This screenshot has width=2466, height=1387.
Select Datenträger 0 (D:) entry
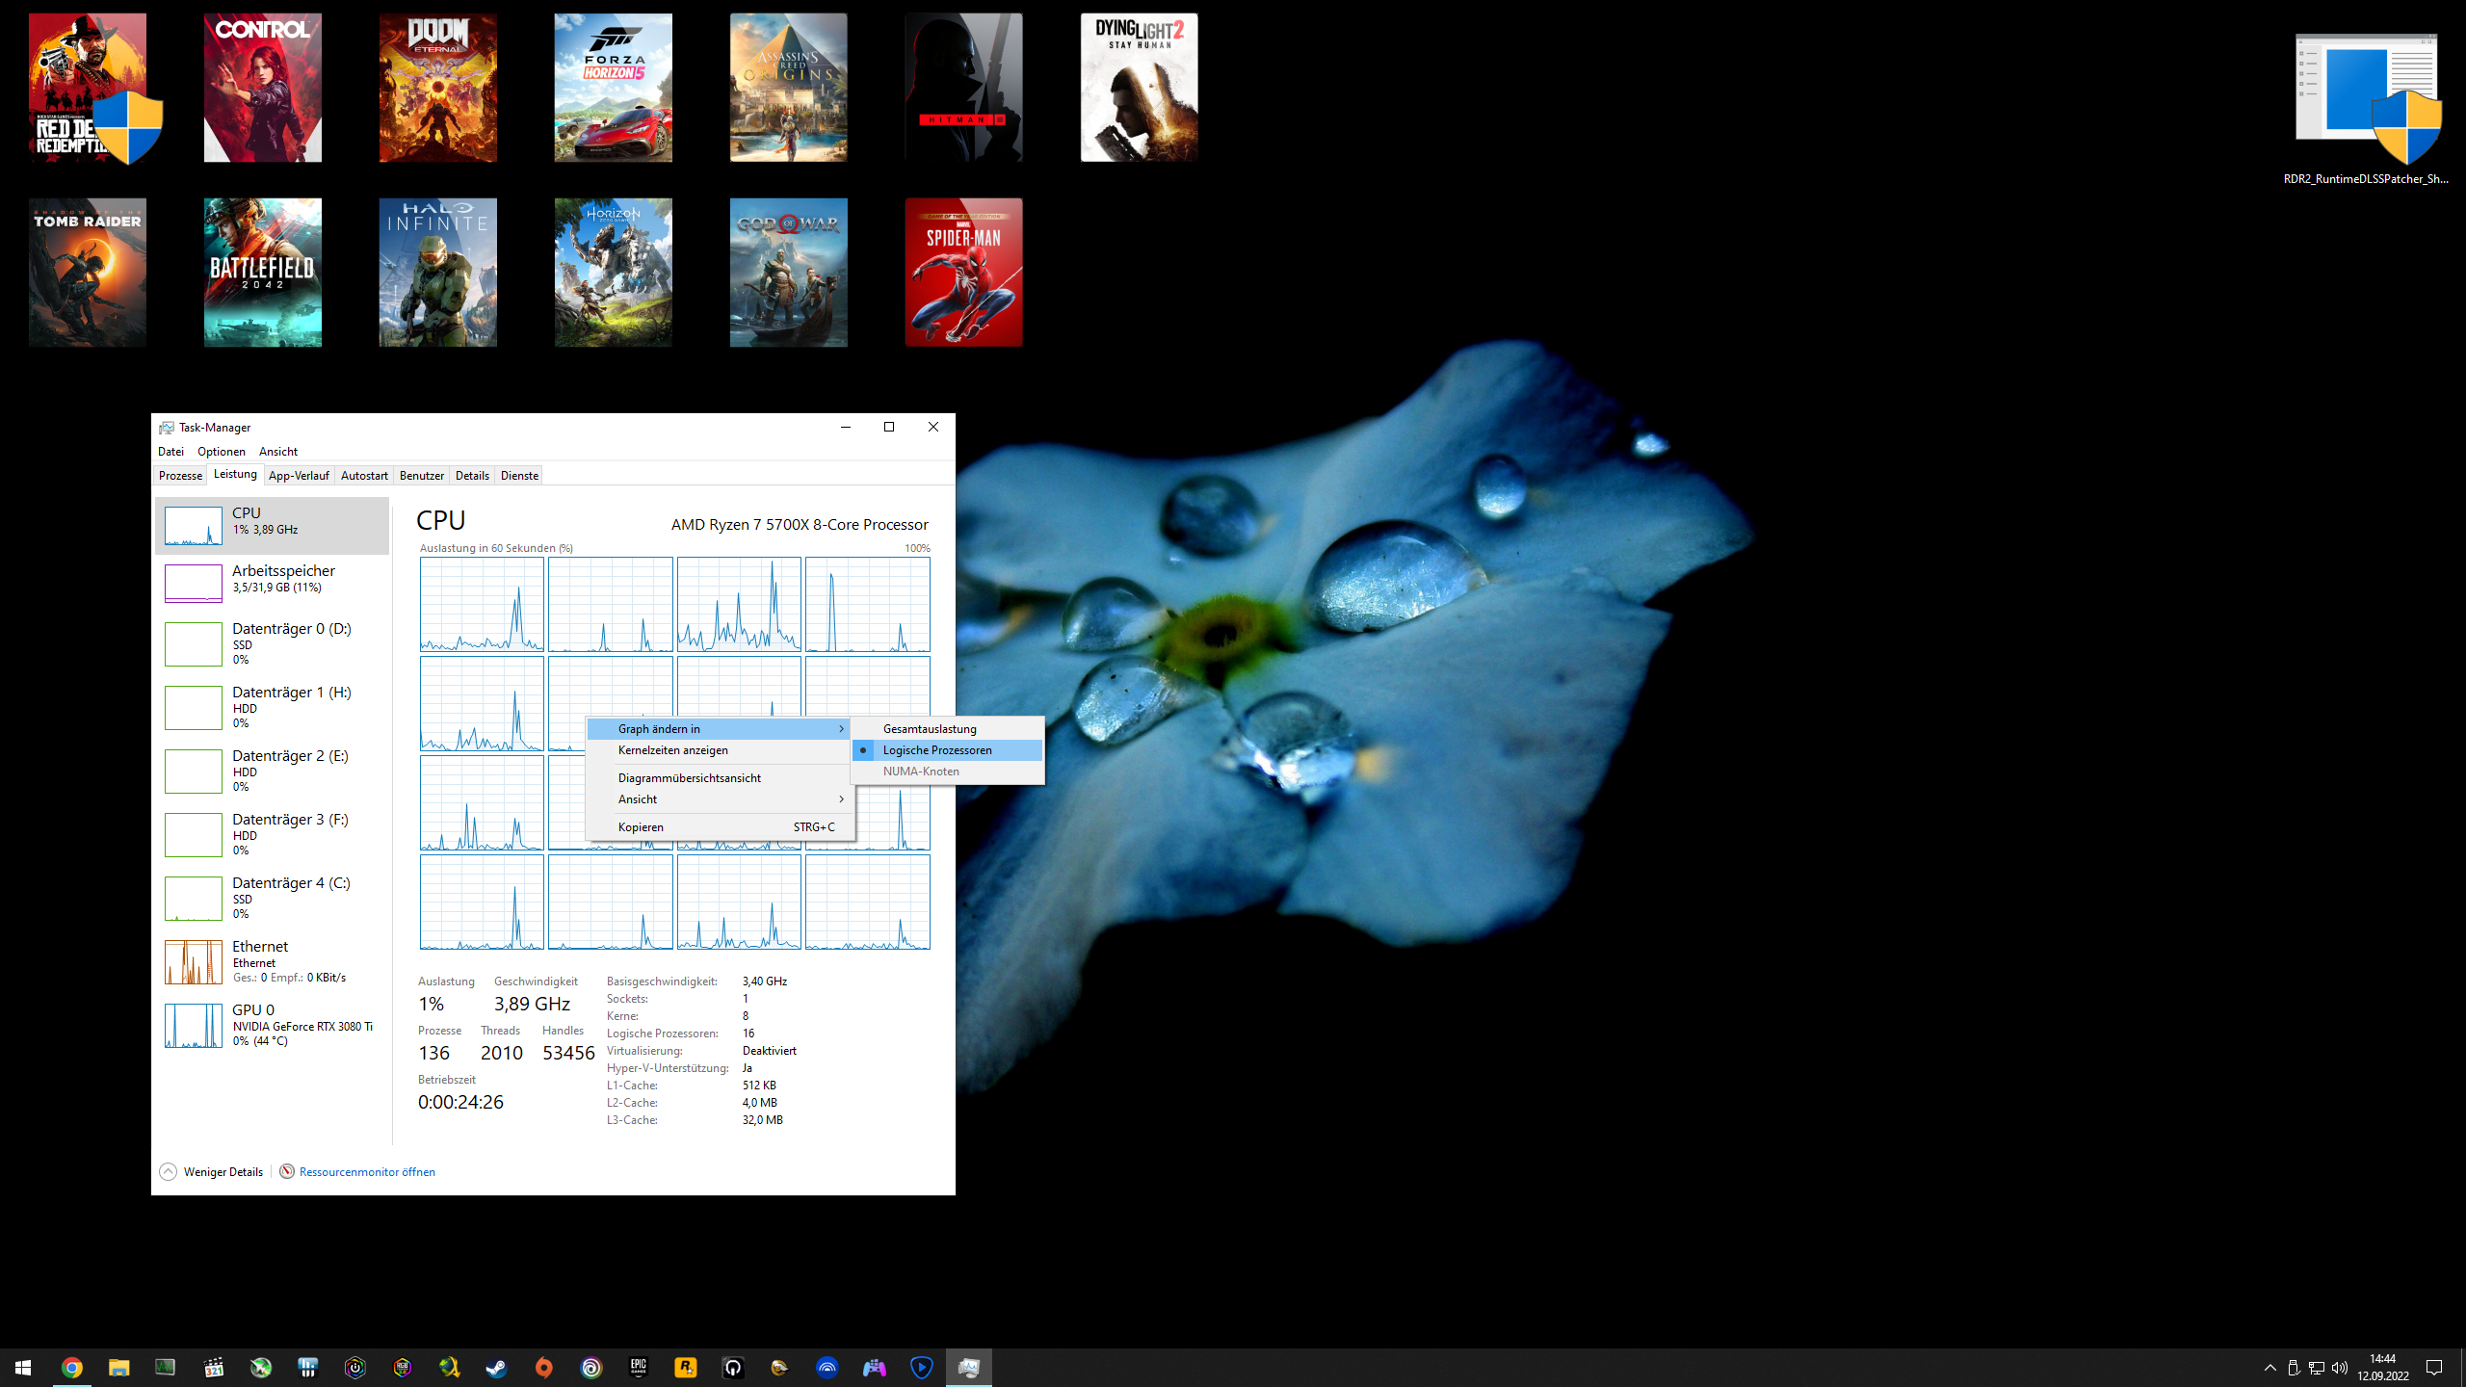272,643
